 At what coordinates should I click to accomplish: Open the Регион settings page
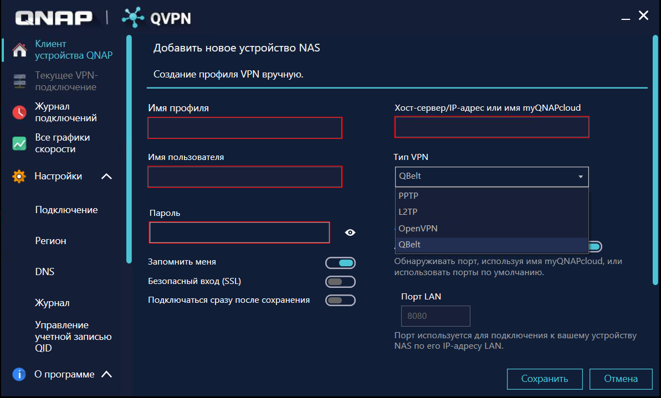point(50,241)
